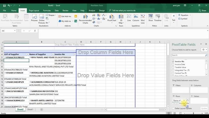The image size is (209, 118).
Task: Insert a Timeline filter
Action: click(158, 18)
